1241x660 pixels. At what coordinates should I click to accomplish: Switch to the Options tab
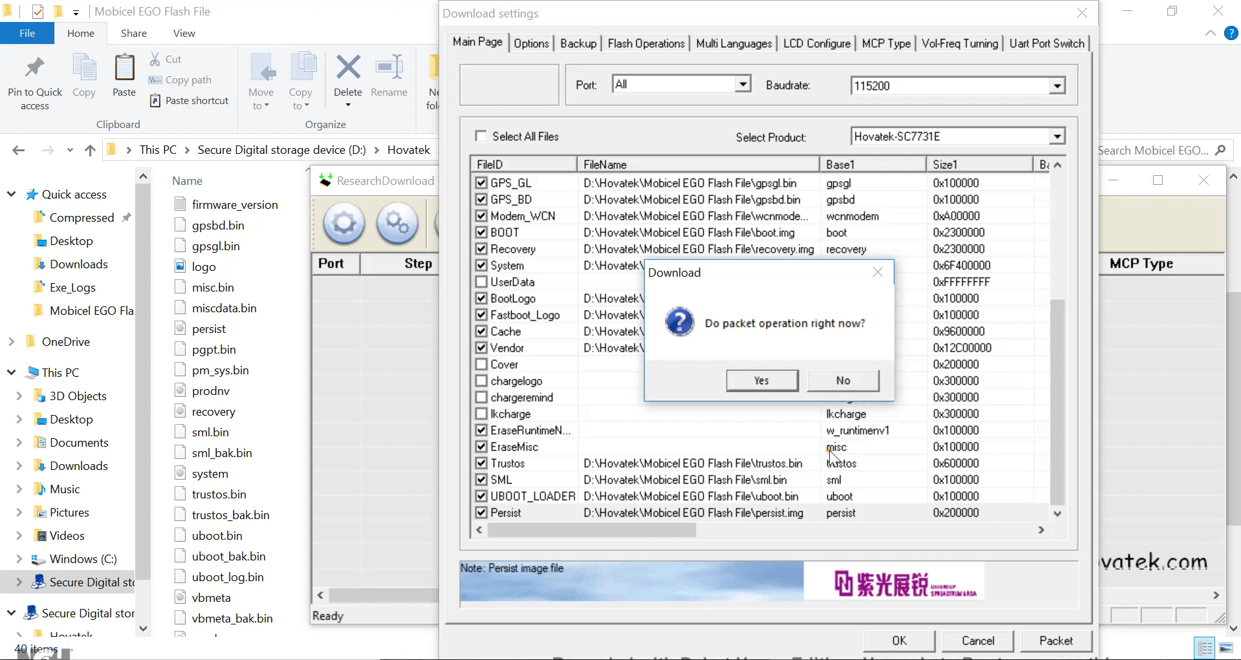(x=532, y=43)
